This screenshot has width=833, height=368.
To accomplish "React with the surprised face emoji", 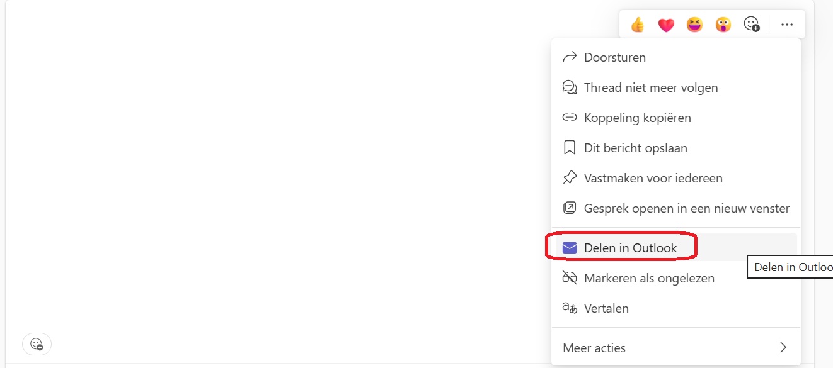I will tap(723, 25).
